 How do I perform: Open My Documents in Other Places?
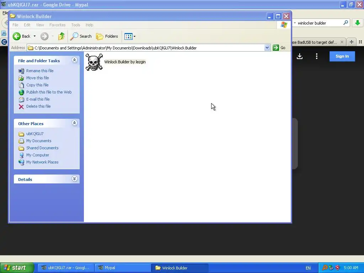(39, 141)
